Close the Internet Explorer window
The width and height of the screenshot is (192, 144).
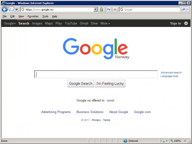click(188, 3)
